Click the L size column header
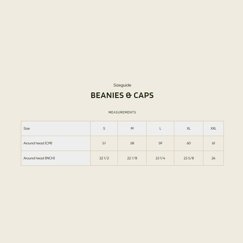This screenshot has width=243, height=243. coord(160,128)
